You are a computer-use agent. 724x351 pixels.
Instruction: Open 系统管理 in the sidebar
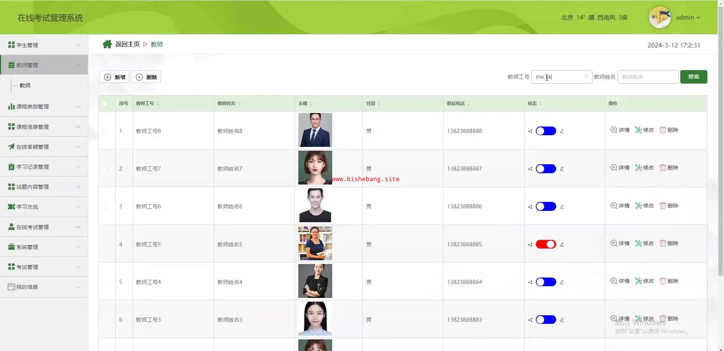[x=44, y=247]
